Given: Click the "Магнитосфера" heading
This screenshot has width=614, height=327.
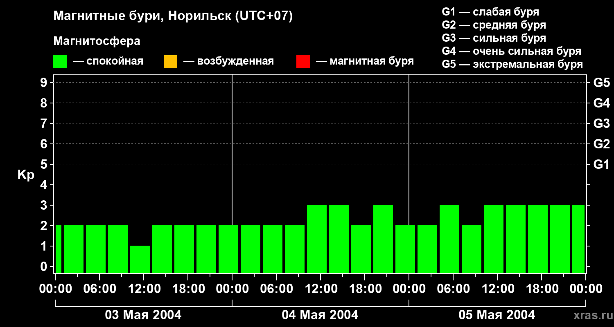Looking at the screenshot, I should pos(97,41).
